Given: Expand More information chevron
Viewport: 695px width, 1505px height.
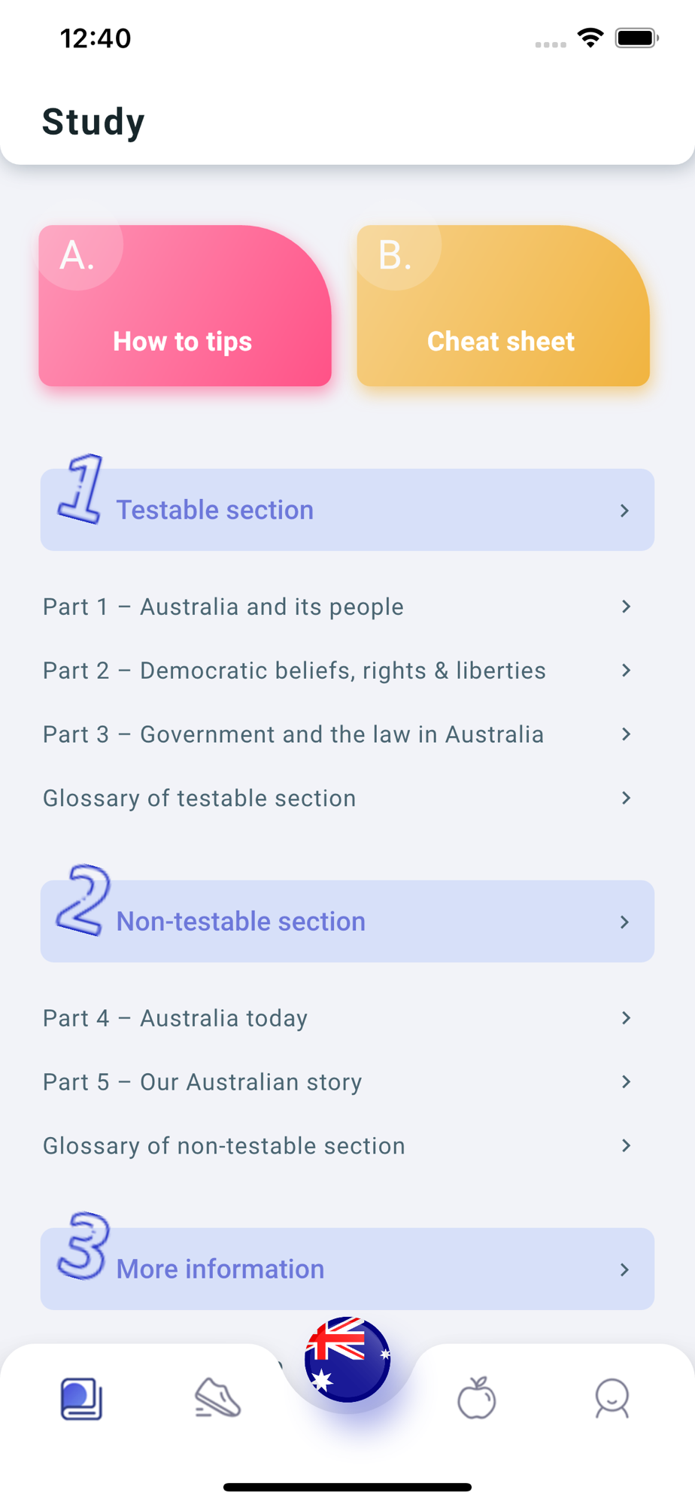Looking at the screenshot, I should point(624,1269).
